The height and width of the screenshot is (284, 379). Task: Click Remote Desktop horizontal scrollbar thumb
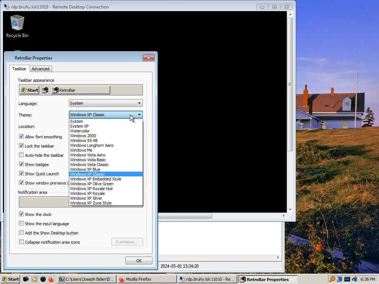[x=185, y=216]
